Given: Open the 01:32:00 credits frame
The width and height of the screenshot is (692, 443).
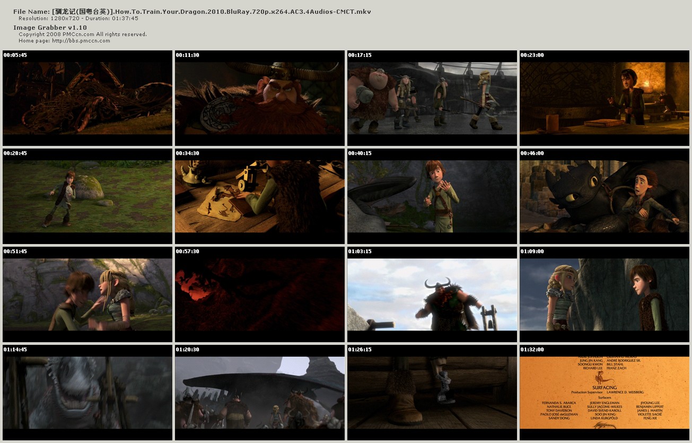Looking at the screenshot, I should pyautogui.click(x=605, y=393).
